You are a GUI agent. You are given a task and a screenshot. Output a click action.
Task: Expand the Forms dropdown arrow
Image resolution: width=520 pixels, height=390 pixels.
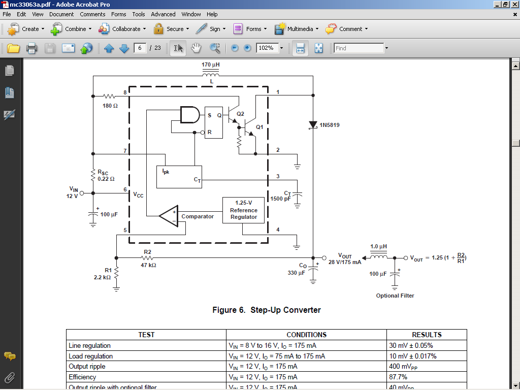pos(265,29)
